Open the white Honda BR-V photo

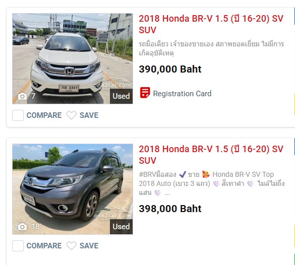tap(73, 58)
